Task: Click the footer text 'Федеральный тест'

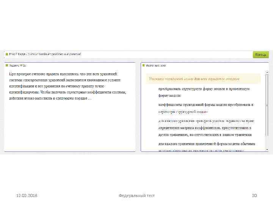Action: point(136,196)
